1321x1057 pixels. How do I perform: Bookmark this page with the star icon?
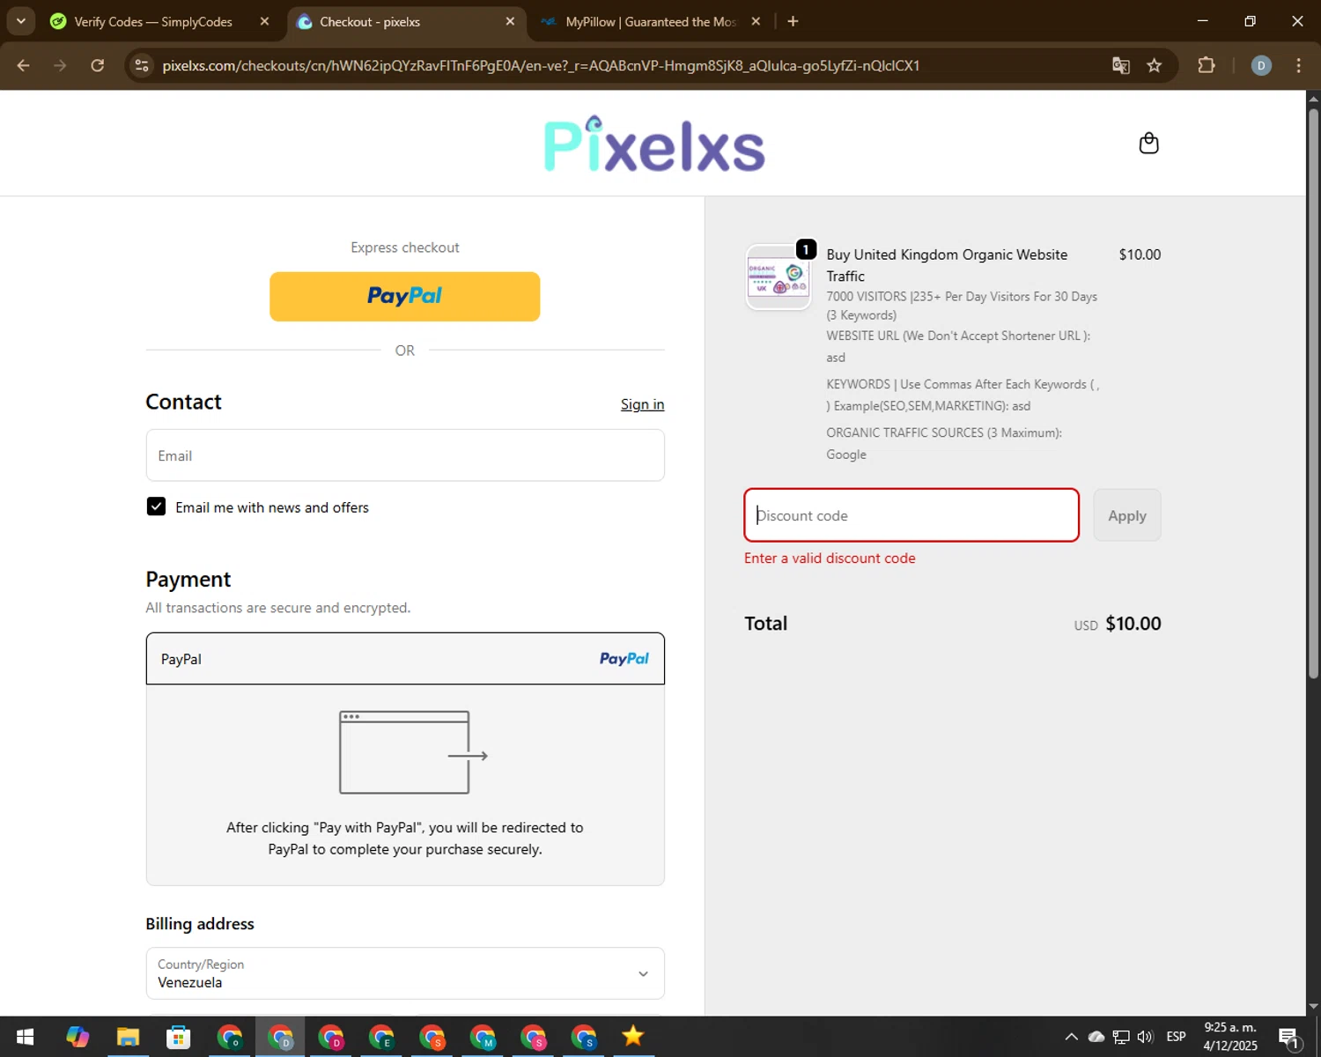pyautogui.click(x=1155, y=65)
